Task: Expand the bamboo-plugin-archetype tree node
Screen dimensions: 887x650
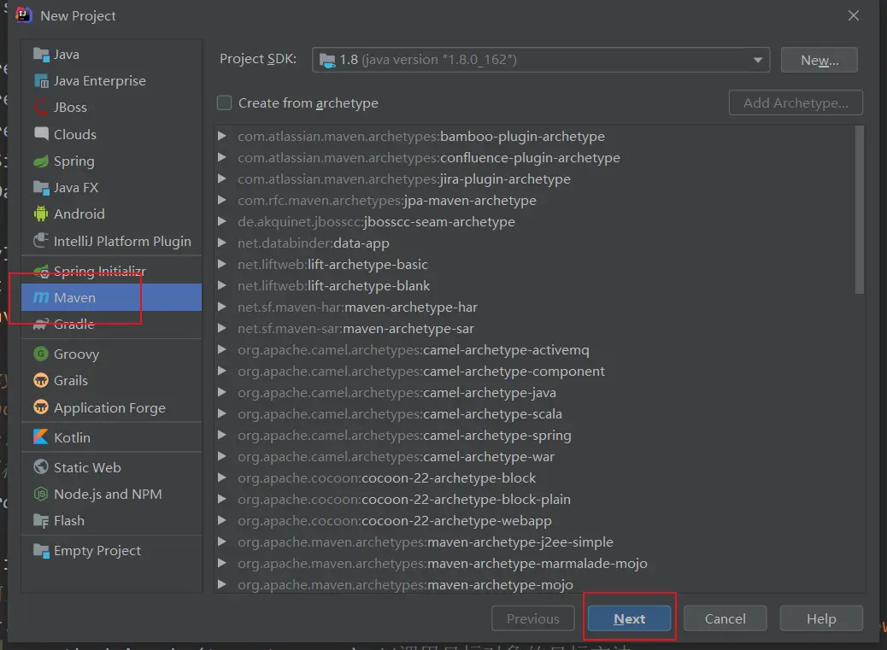Action: 222,137
